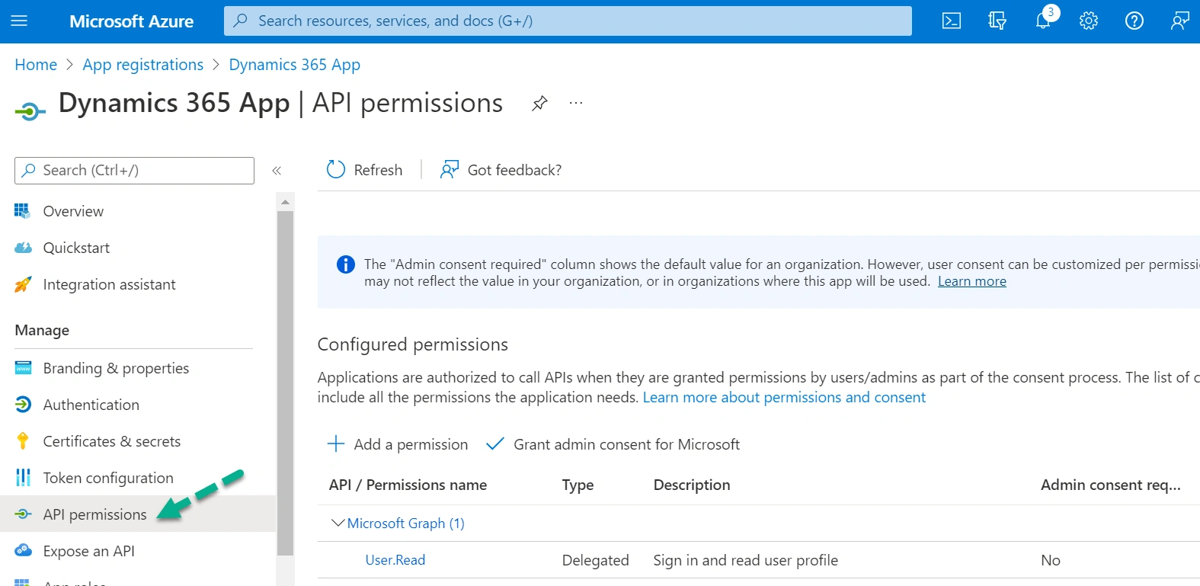Collapse the sidebar with double chevron
Screen dimensions: 1200x586
277,171
